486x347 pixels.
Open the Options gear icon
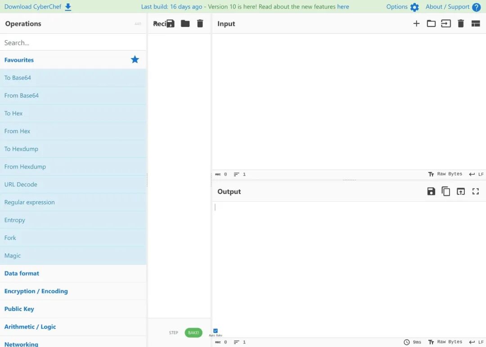(414, 7)
